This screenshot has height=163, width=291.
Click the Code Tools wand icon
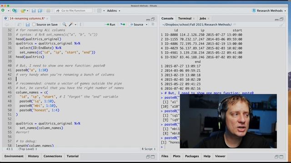[71, 24]
